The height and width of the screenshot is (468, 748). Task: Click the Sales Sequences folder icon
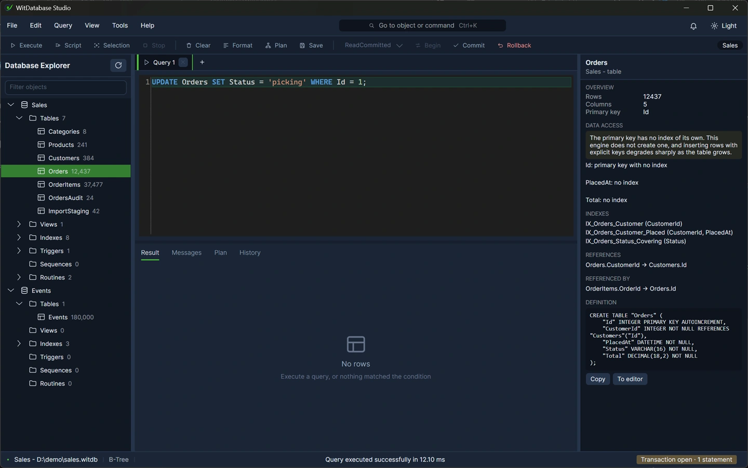[33, 264]
